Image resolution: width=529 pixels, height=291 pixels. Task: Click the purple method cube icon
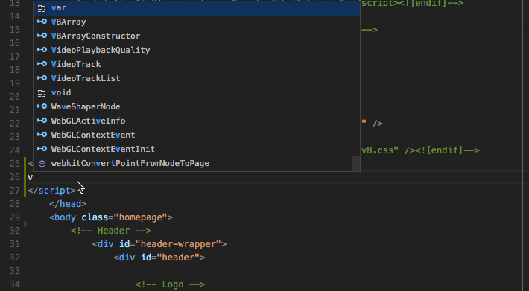42,164
